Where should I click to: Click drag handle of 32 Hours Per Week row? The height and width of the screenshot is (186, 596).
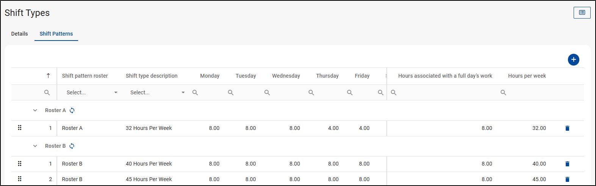pyautogui.click(x=20, y=128)
